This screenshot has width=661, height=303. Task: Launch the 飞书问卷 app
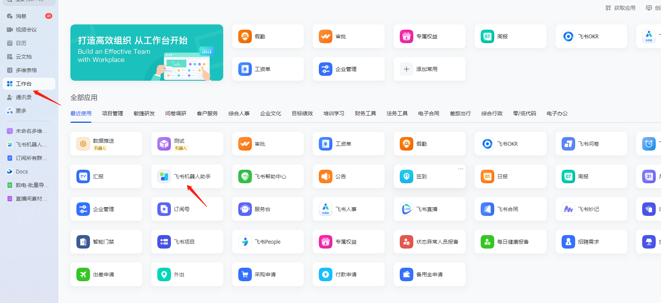591,144
